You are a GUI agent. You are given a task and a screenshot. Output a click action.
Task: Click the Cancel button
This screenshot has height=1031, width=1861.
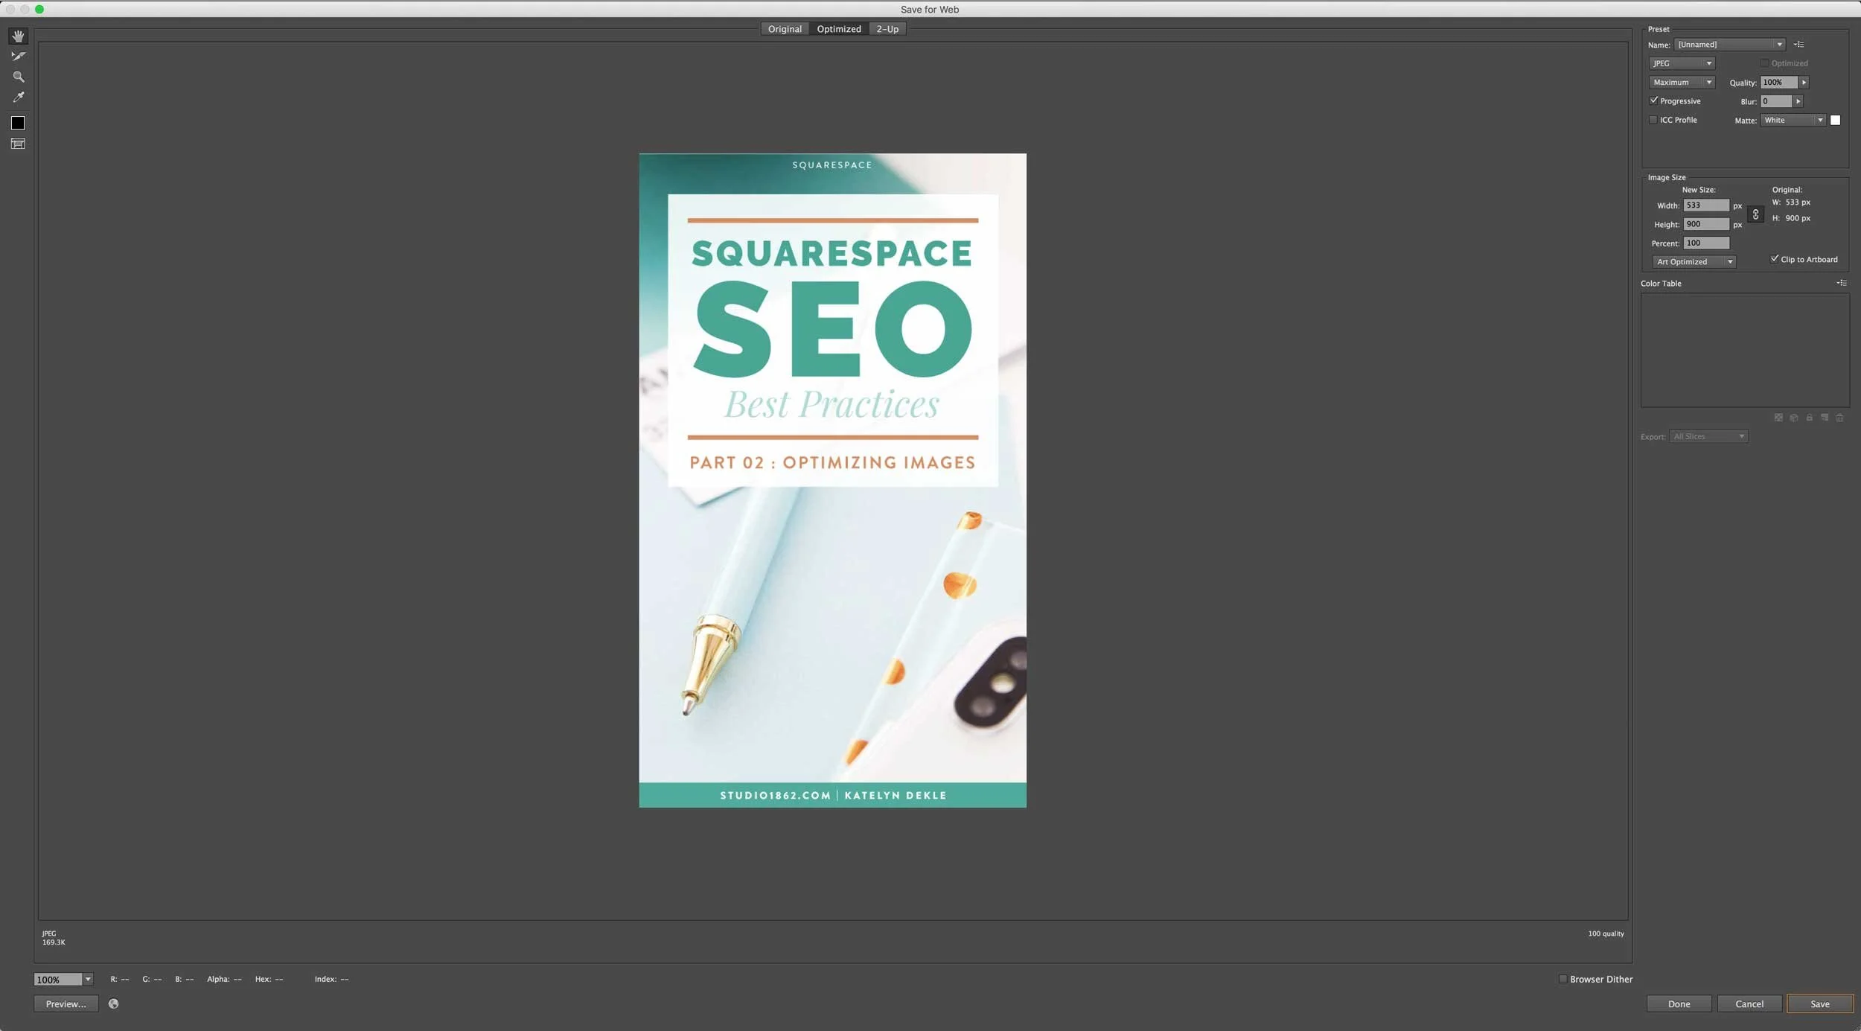(x=1749, y=1003)
